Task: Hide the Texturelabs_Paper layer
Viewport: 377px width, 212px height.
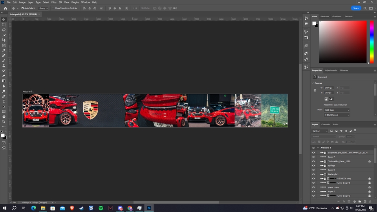Action: 313,161
